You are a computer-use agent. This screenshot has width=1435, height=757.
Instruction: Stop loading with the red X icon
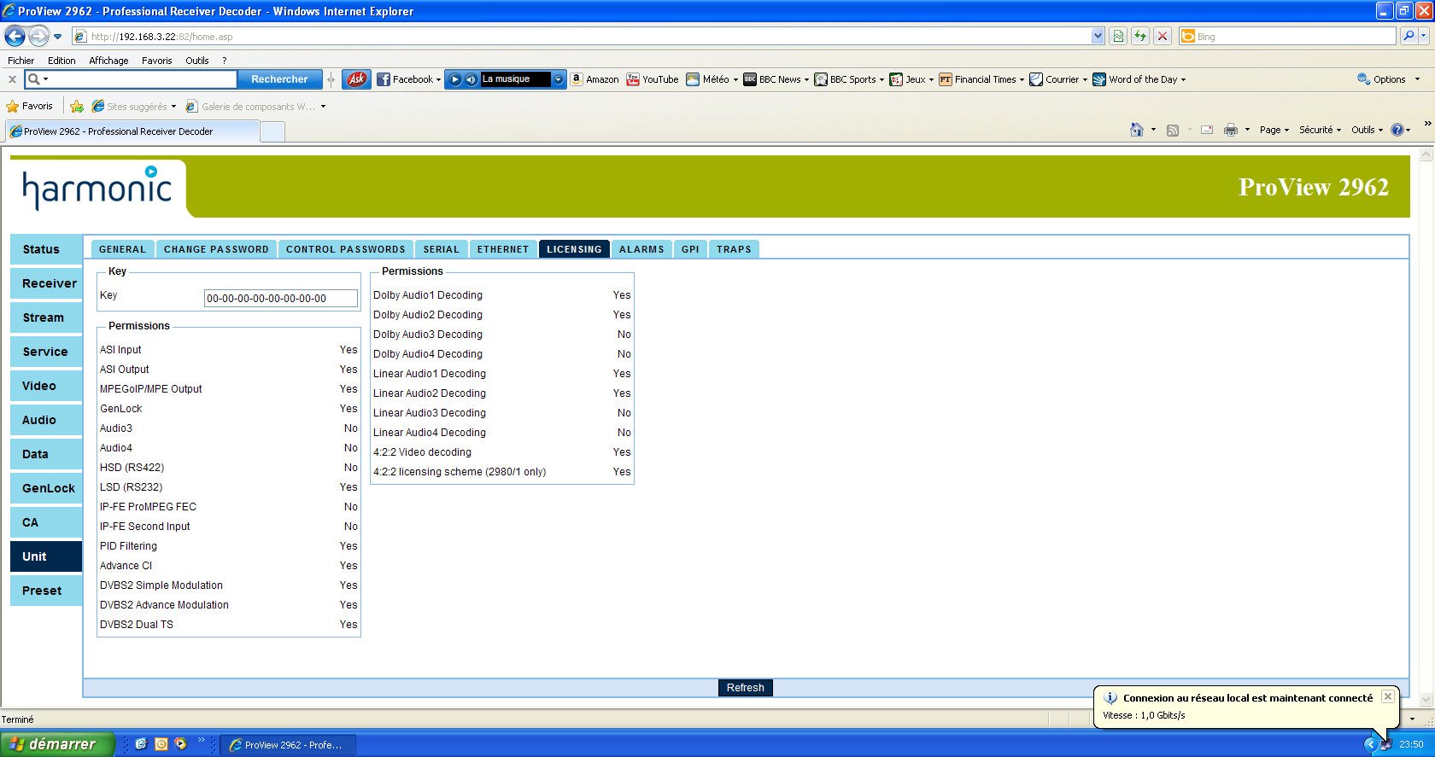tap(1163, 36)
